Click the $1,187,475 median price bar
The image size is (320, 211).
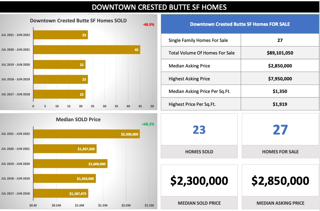[x=61, y=193]
